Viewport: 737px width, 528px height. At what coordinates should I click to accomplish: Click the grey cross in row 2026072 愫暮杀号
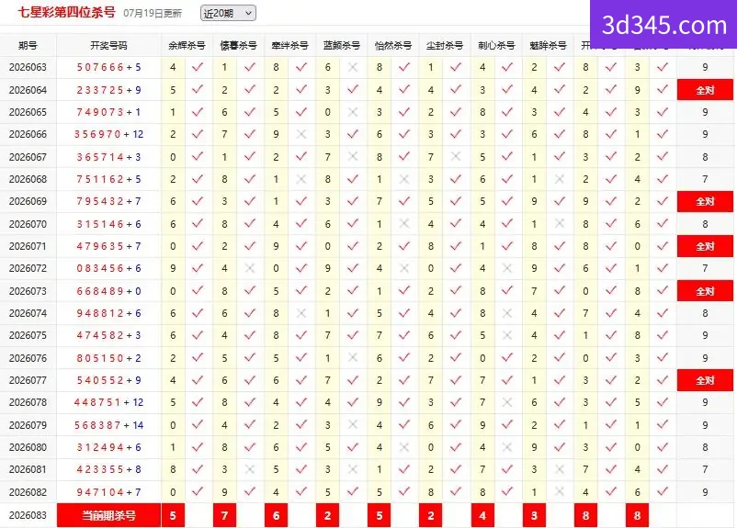(250, 268)
